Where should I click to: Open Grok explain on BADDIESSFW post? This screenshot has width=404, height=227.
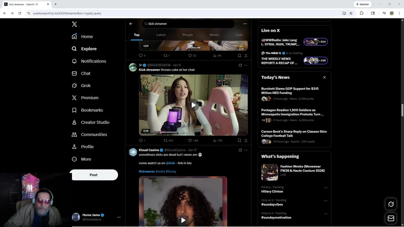pos(240,65)
